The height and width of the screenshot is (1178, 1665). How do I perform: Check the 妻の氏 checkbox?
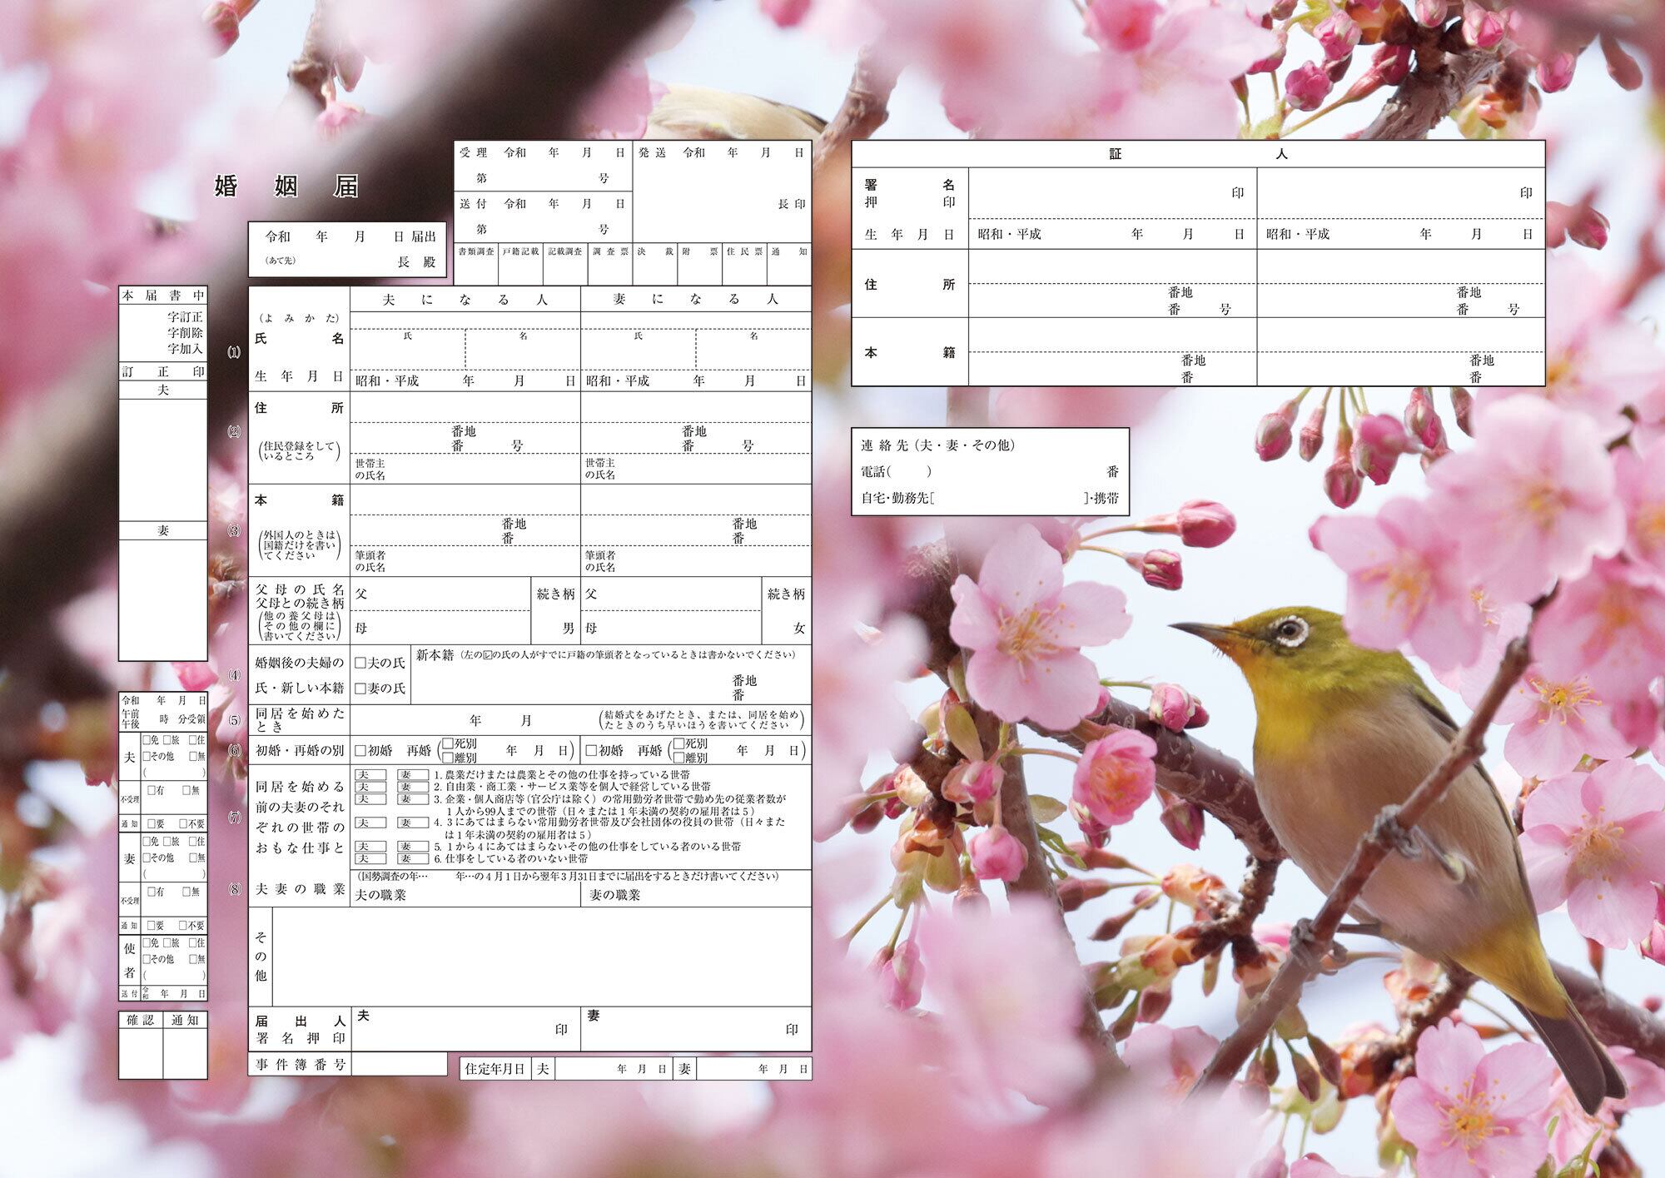pos(360,688)
